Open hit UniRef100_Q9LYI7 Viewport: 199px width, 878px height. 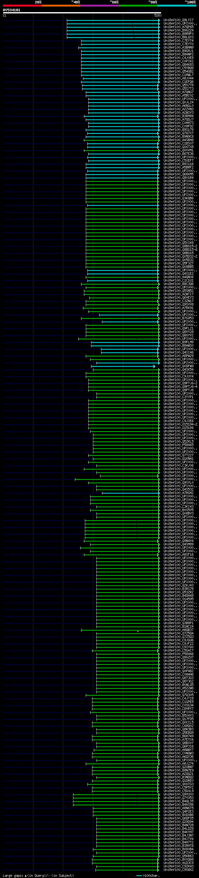pos(178,21)
